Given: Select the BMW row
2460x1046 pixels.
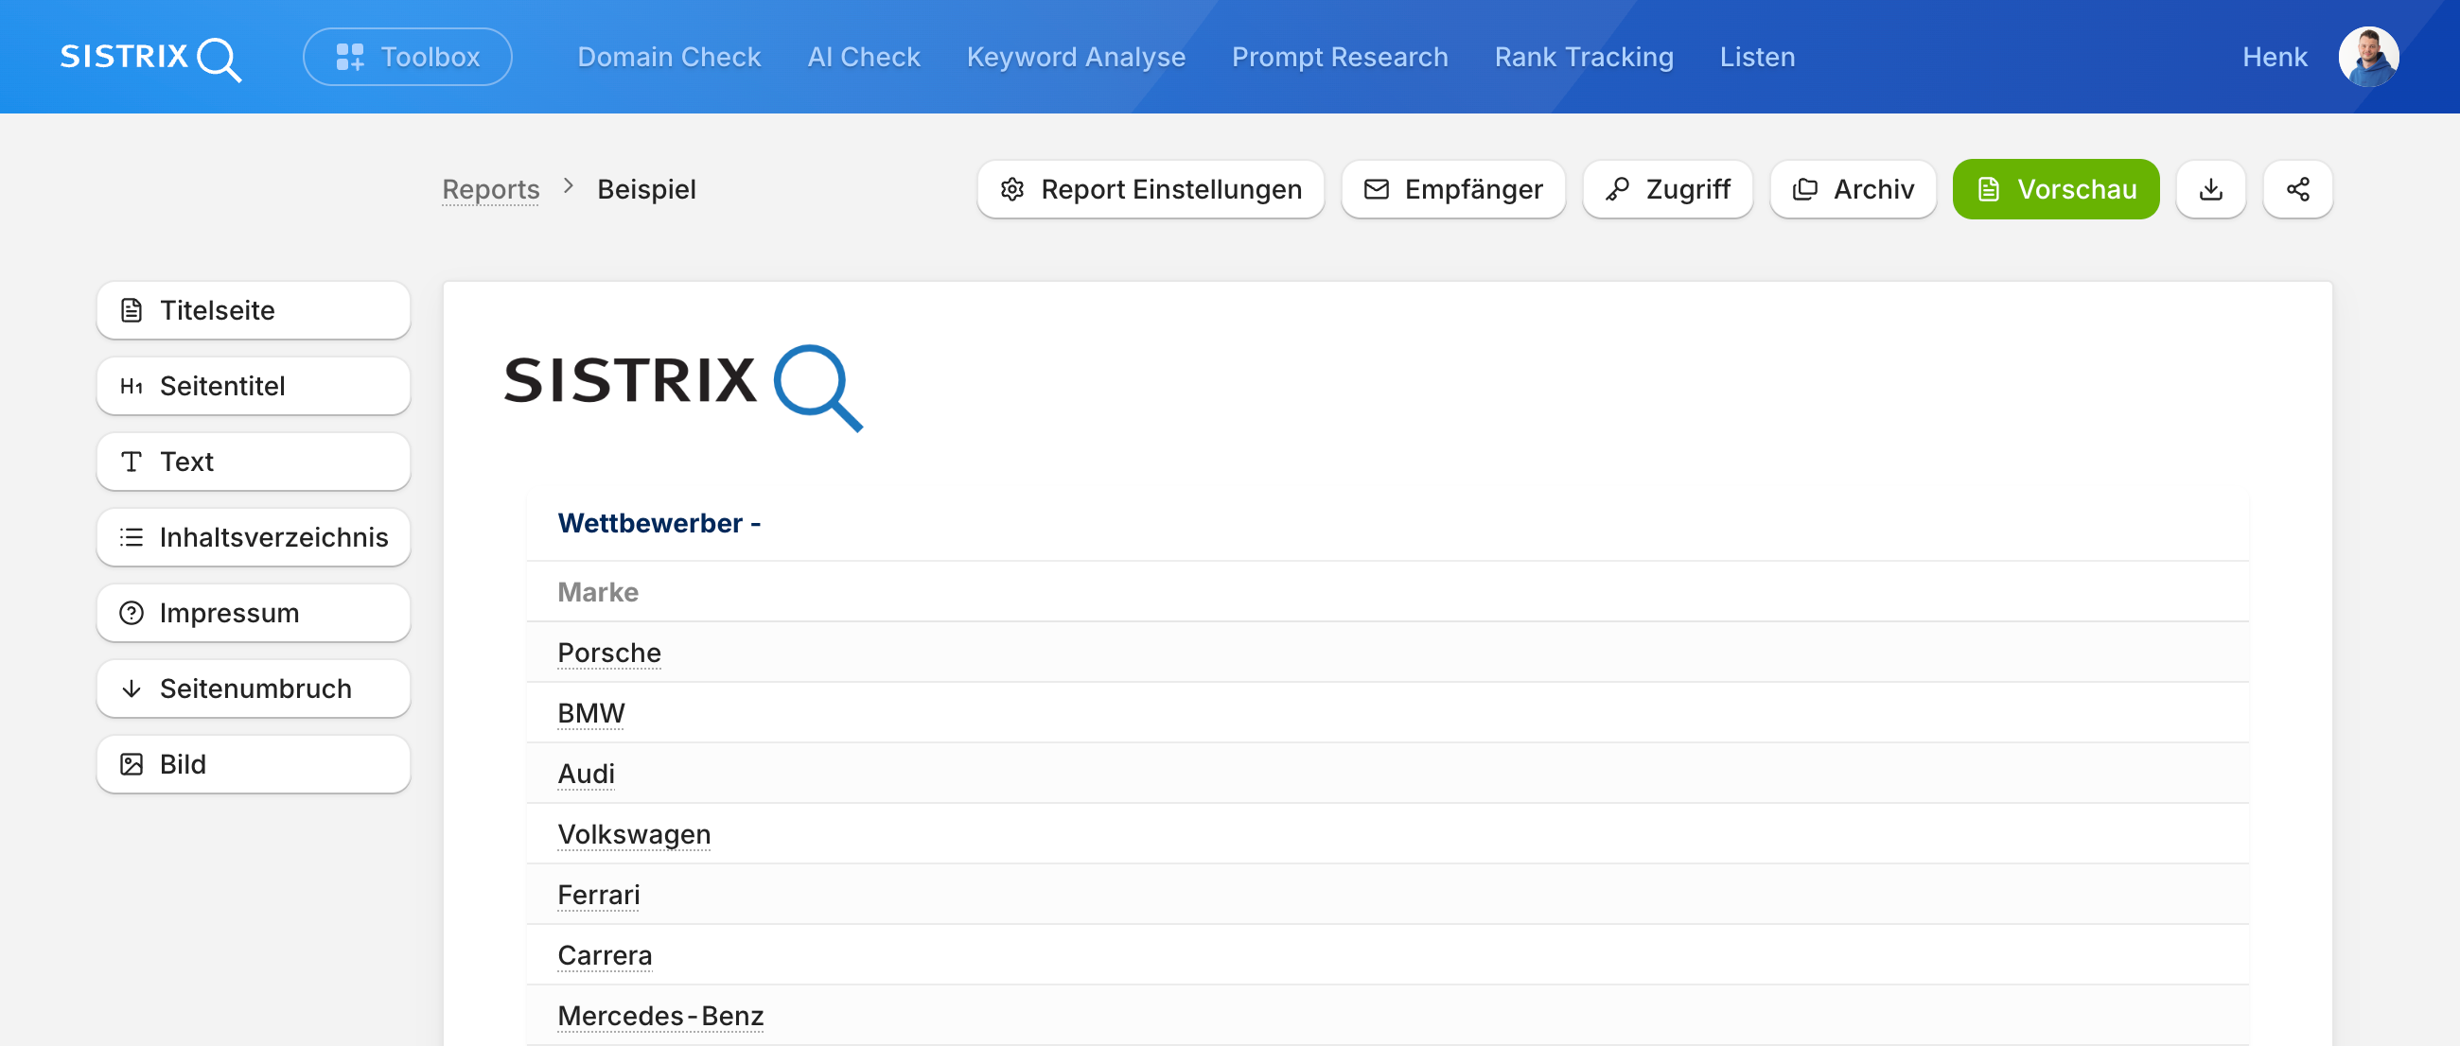Looking at the screenshot, I should point(1388,713).
